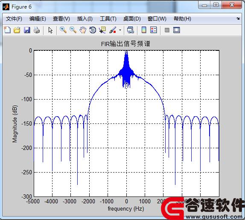Open the 工具(T) menu

point(108,19)
